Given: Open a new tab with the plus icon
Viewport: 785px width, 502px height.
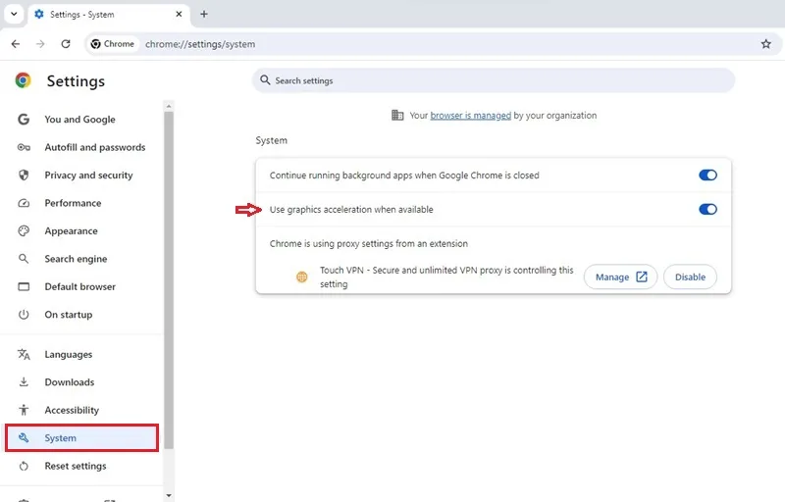Looking at the screenshot, I should [204, 14].
